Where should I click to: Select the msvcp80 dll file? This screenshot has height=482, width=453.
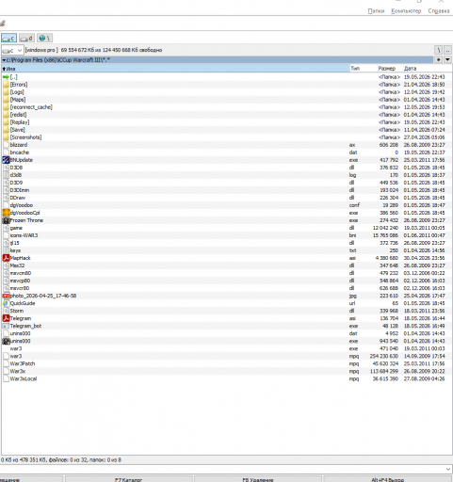(x=226, y=281)
